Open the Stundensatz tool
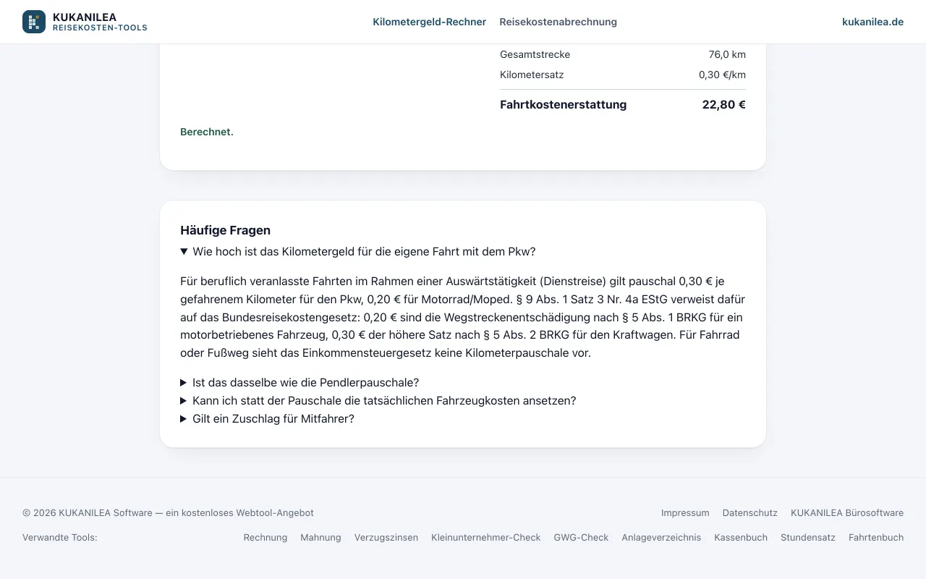The width and height of the screenshot is (926, 579). (808, 537)
